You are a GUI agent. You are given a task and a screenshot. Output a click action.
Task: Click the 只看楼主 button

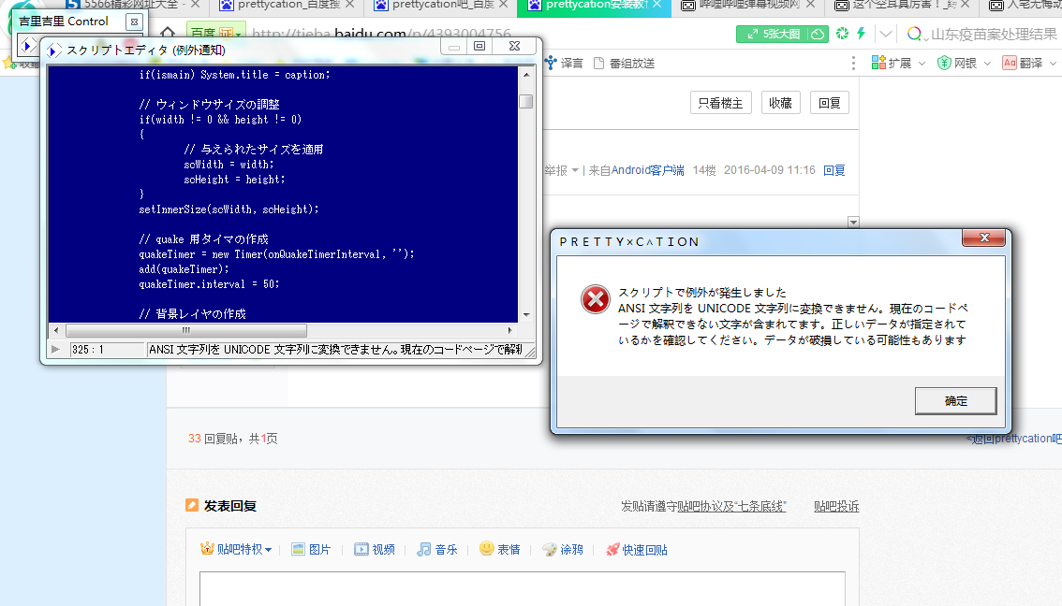coord(721,103)
